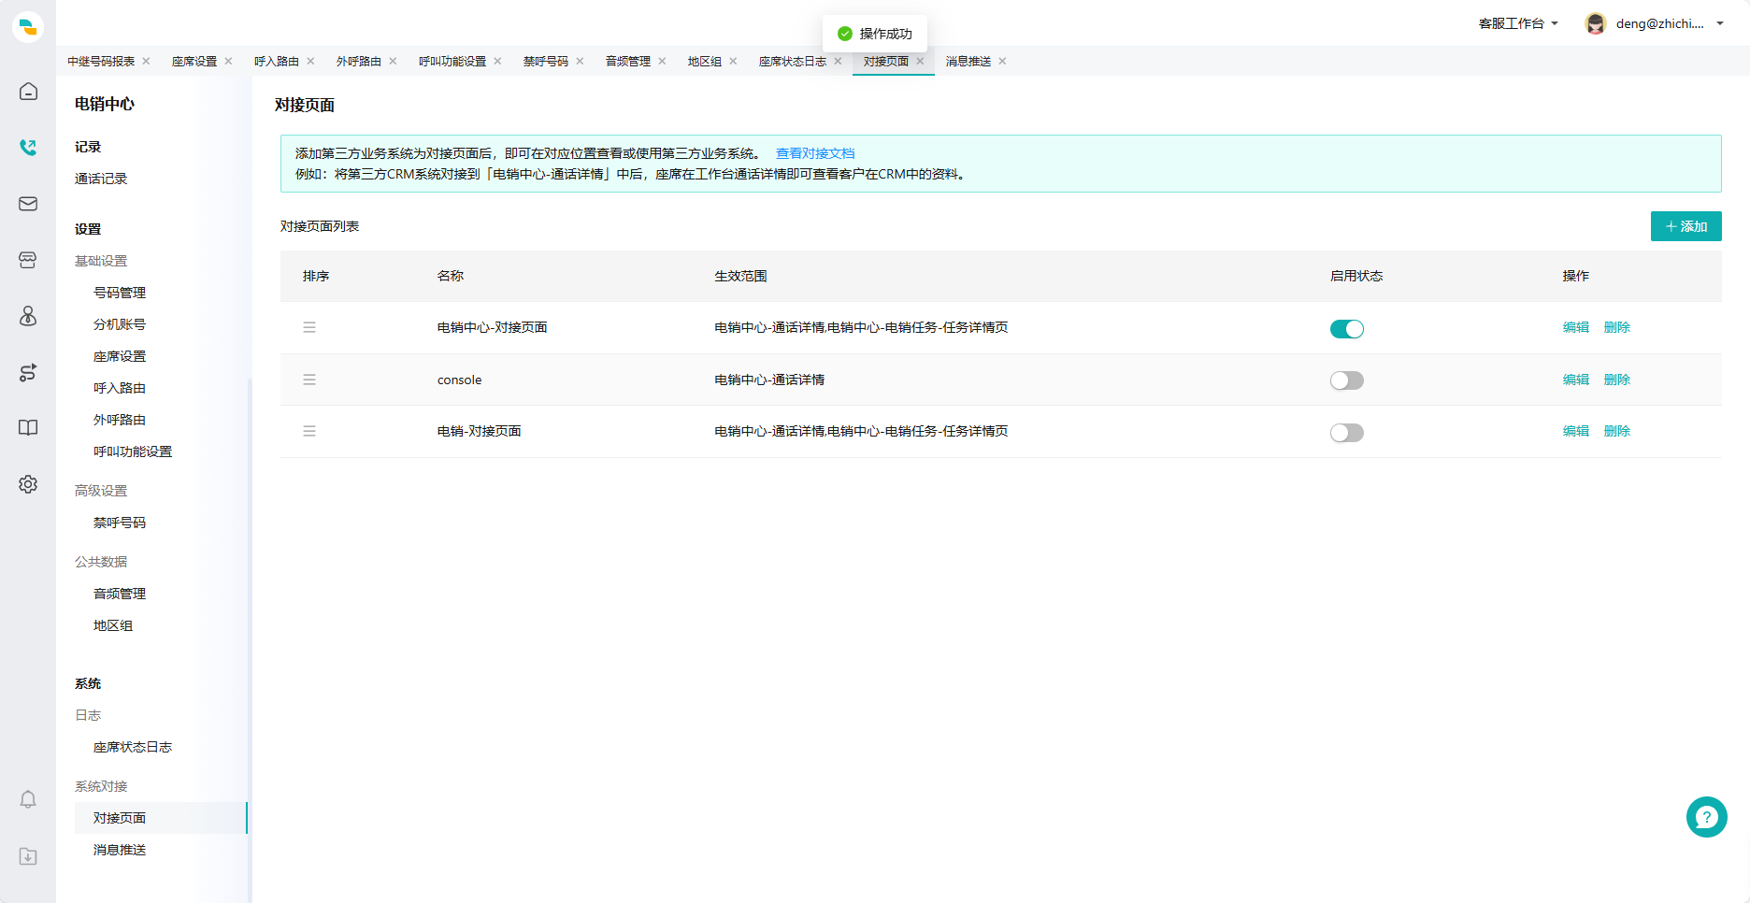Screen dimensions: 1750x903
Task: Open 号码管理 in the side menu
Action: [x=120, y=293]
